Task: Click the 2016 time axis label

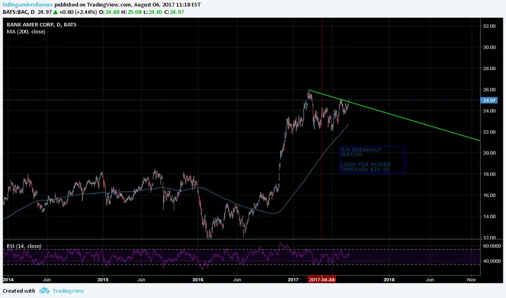Action: pyautogui.click(x=198, y=280)
